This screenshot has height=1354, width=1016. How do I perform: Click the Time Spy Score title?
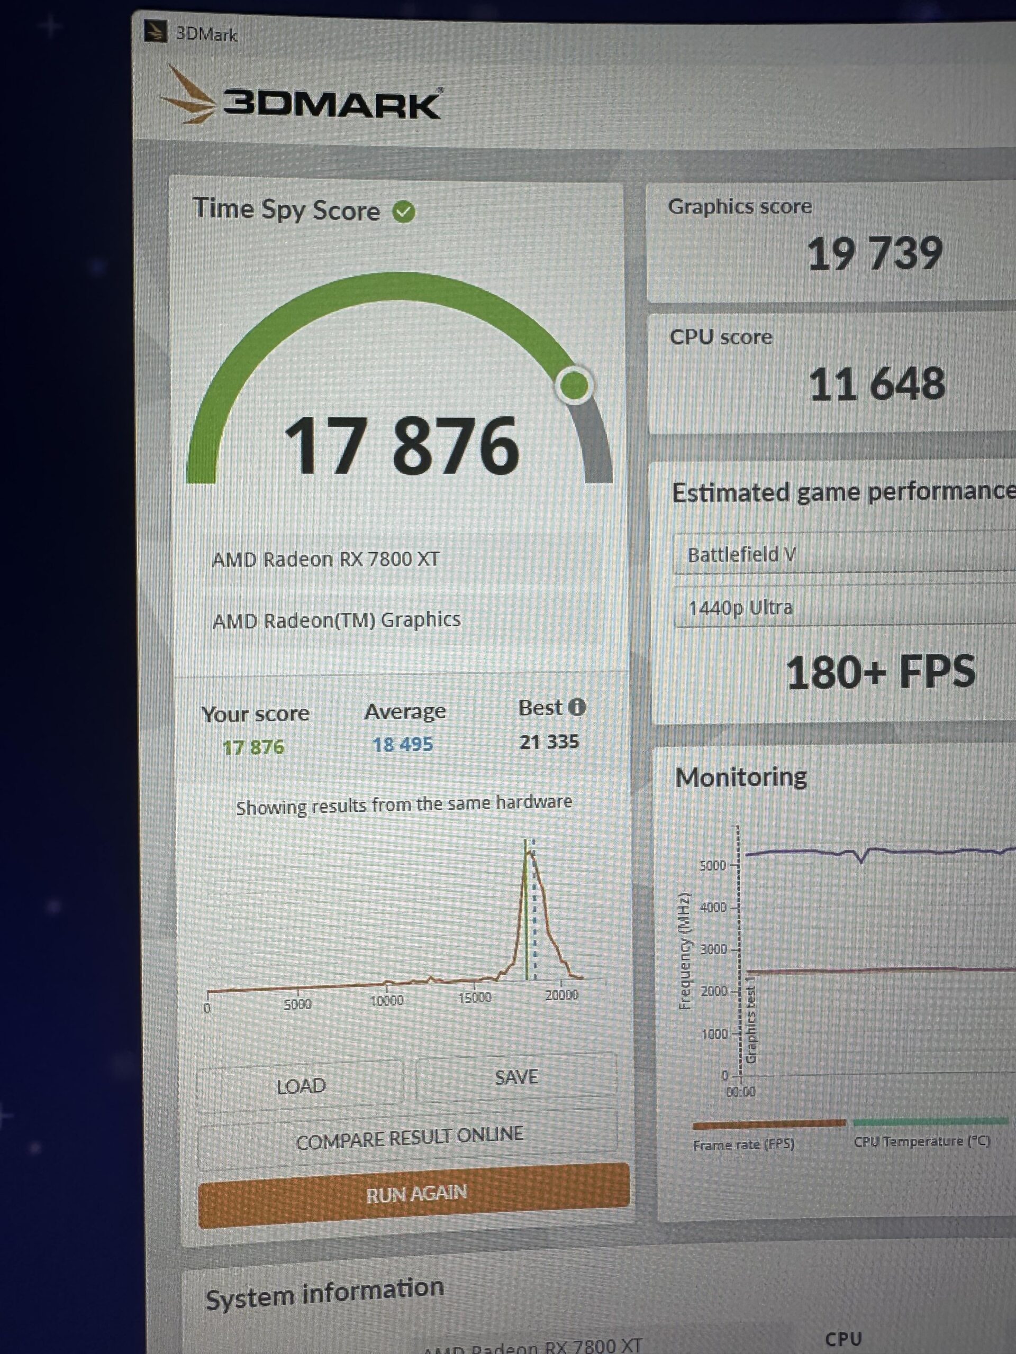[x=286, y=209]
